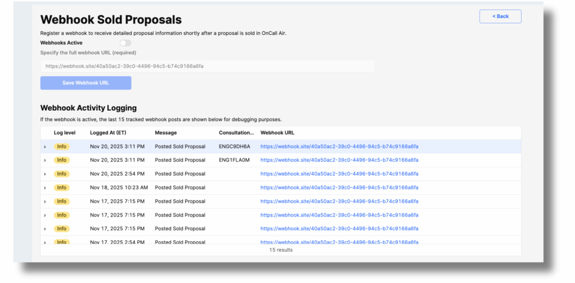
Task: Click the Message column header
Action: 166,133
